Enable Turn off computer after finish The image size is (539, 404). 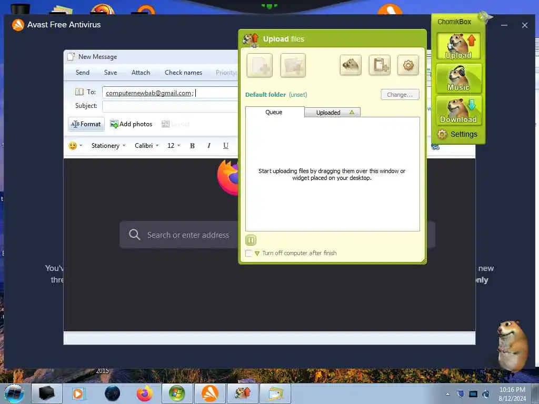[248, 254]
